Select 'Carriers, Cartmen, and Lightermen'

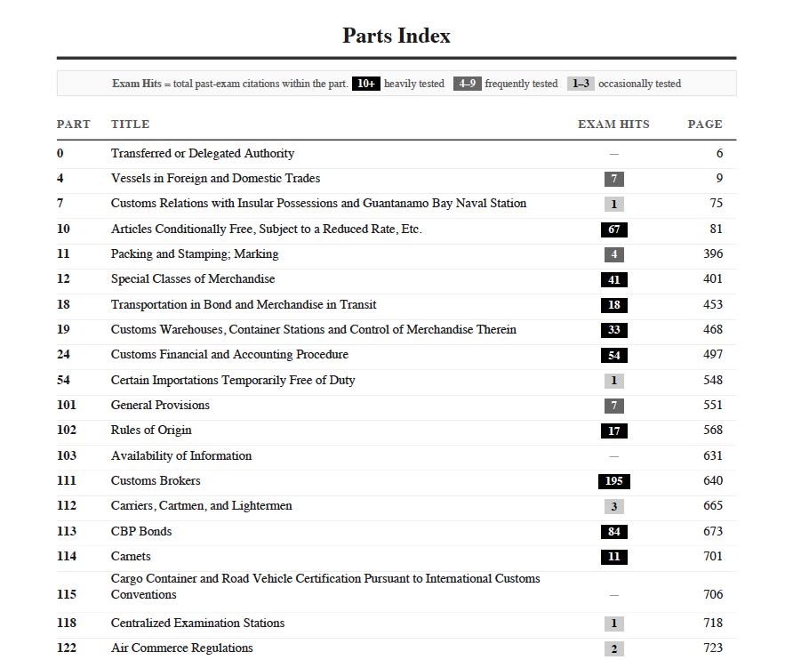pos(201,506)
